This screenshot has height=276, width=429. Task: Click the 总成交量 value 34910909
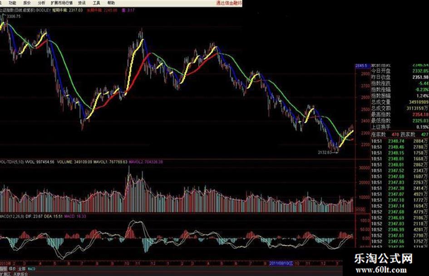point(419,102)
